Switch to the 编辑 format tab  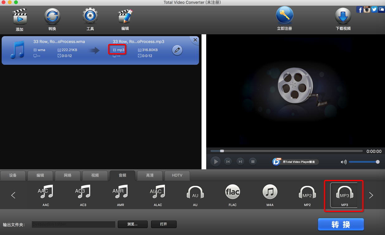pyautogui.click(x=40, y=175)
